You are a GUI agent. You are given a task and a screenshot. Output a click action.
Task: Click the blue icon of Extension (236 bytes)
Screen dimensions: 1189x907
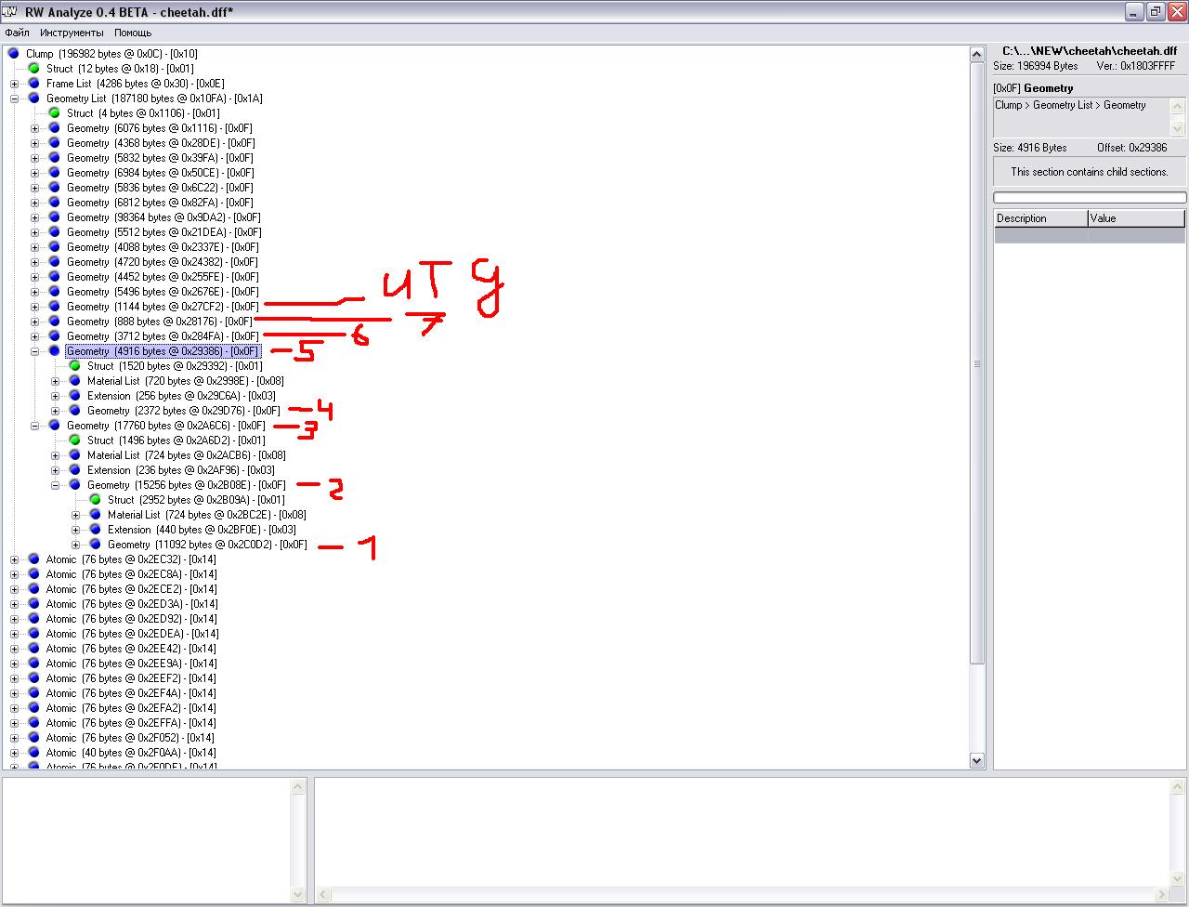[74, 470]
